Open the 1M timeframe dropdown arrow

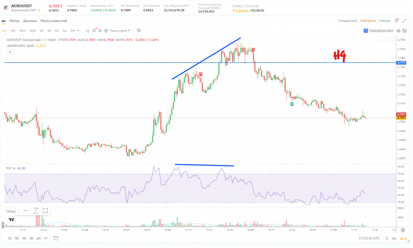coord(78,30)
